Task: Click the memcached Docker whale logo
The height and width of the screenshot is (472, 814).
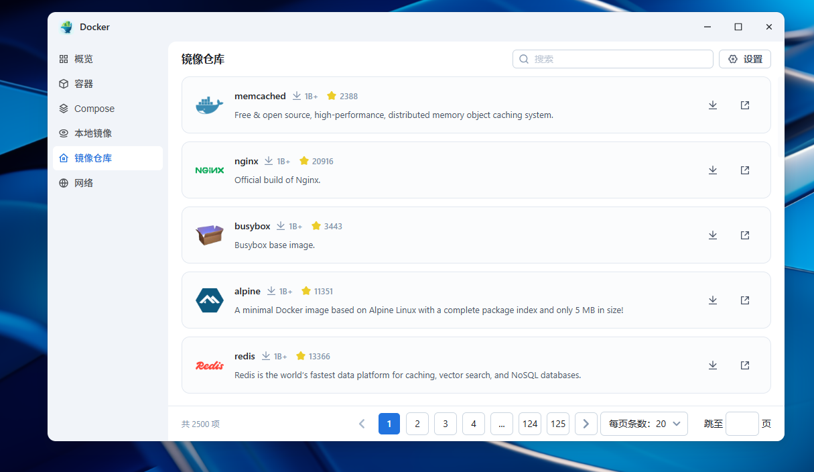Action: tap(209, 105)
